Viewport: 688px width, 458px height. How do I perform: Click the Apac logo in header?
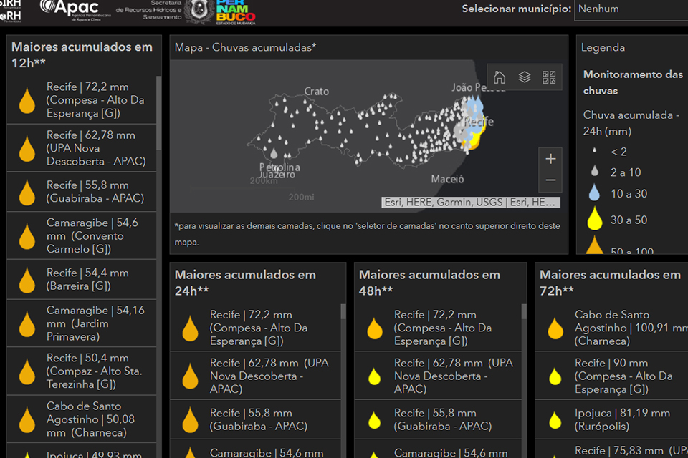click(x=75, y=9)
